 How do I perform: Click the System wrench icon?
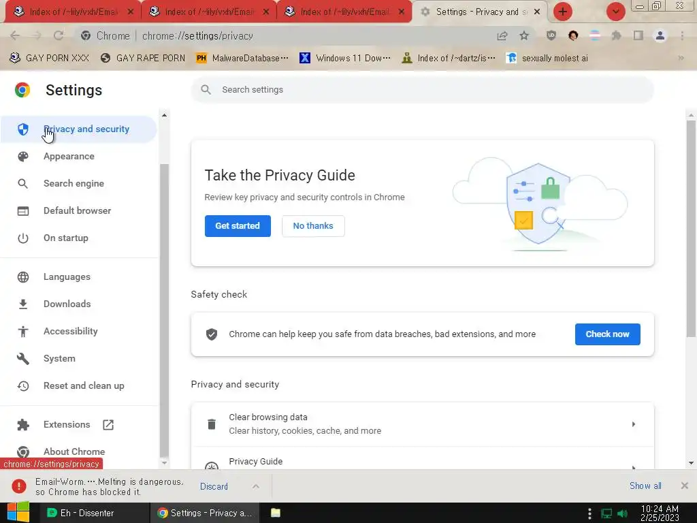[23, 358]
